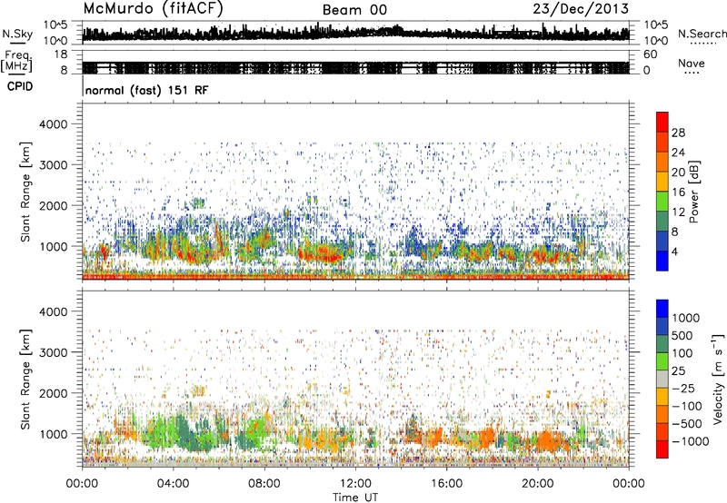Click the 08:00 time tick label
Viewport: 727px width, 503px height.
(x=264, y=484)
